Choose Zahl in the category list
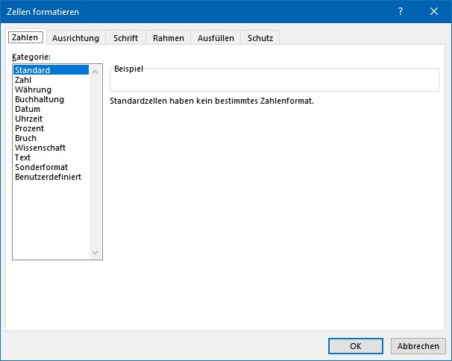Viewport: 452px width, 361px height. (x=51, y=80)
